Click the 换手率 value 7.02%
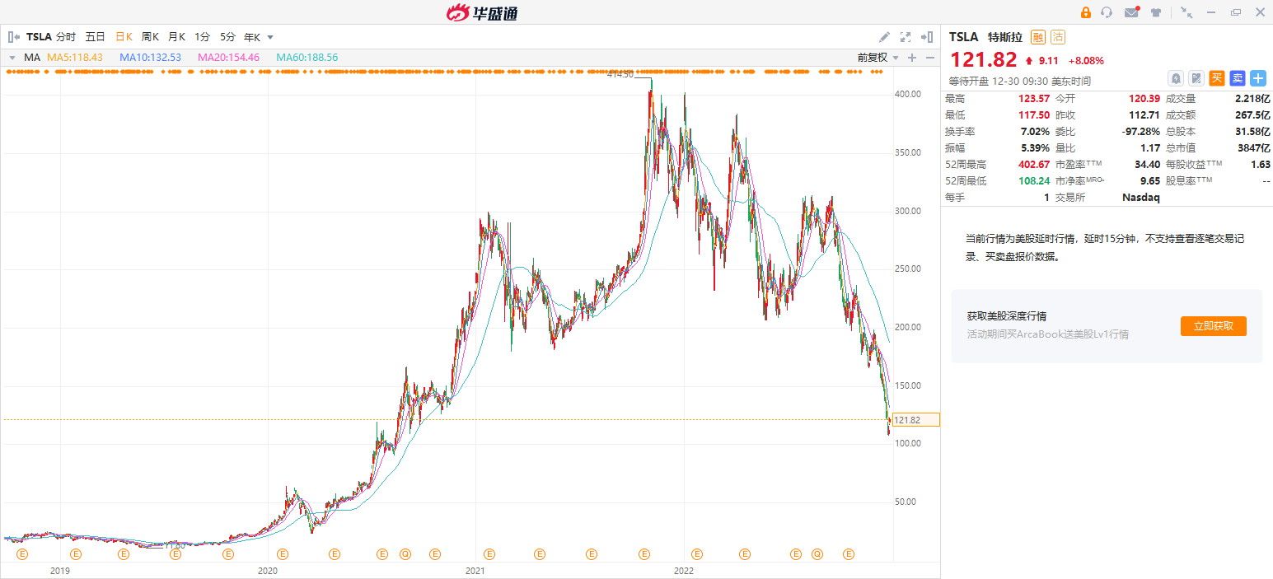 coord(1035,132)
